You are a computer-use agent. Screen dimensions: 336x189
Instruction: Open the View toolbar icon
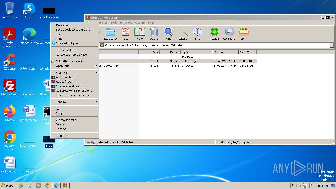pyautogui.click(x=140, y=34)
